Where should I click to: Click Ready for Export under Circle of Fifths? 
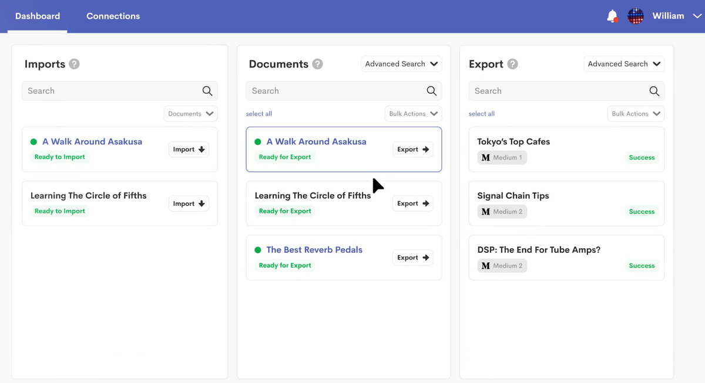tap(285, 211)
